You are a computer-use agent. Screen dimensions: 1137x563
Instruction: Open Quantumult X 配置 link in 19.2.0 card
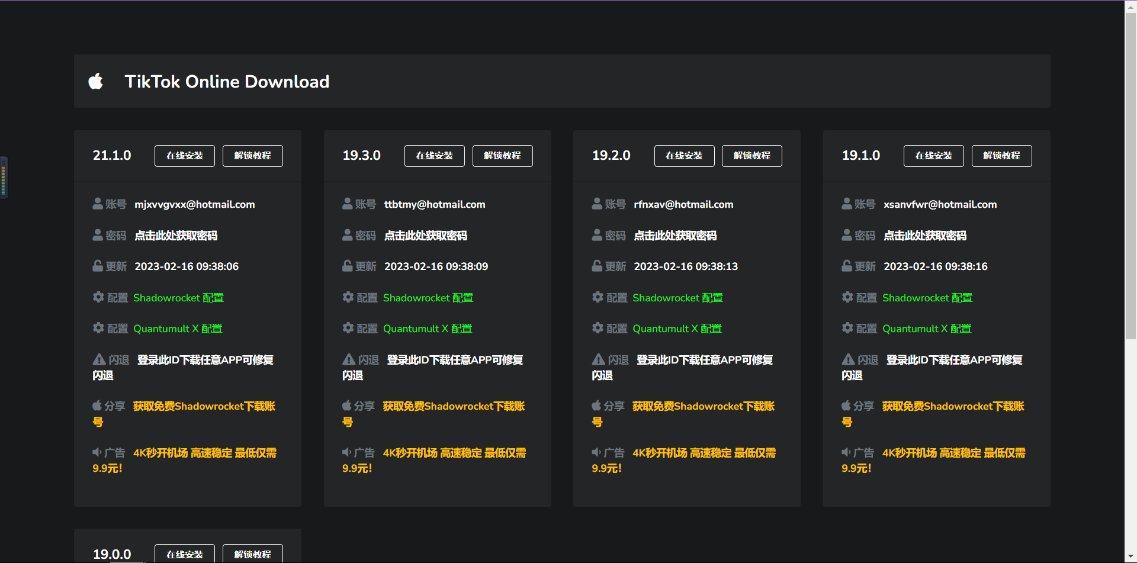pos(677,329)
